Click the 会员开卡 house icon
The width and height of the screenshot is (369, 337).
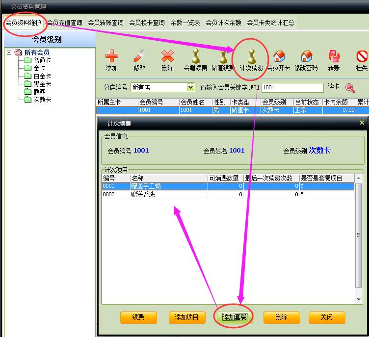coord(279,56)
